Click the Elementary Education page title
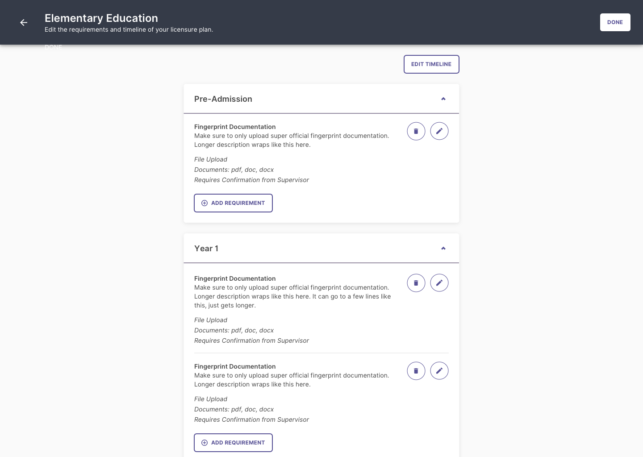 point(101,18)
